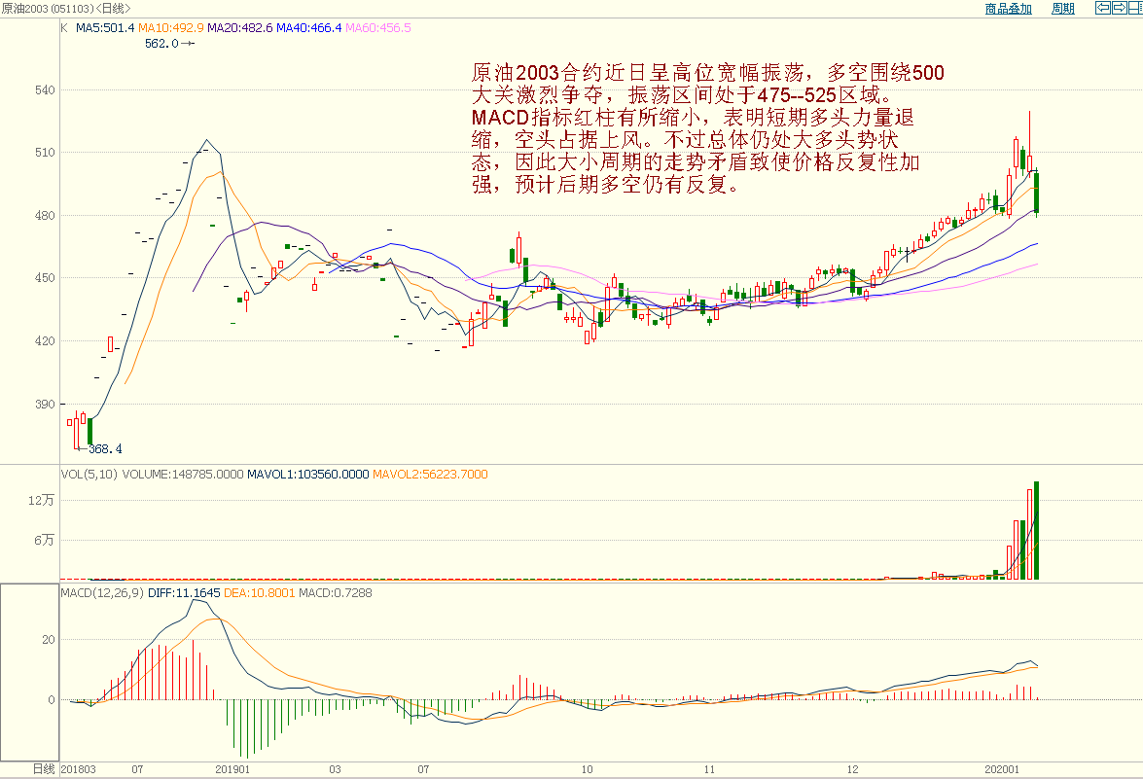Click the 202001 date on time axis
Screen dimensions: 1143x779
[x=1002, y=769]
